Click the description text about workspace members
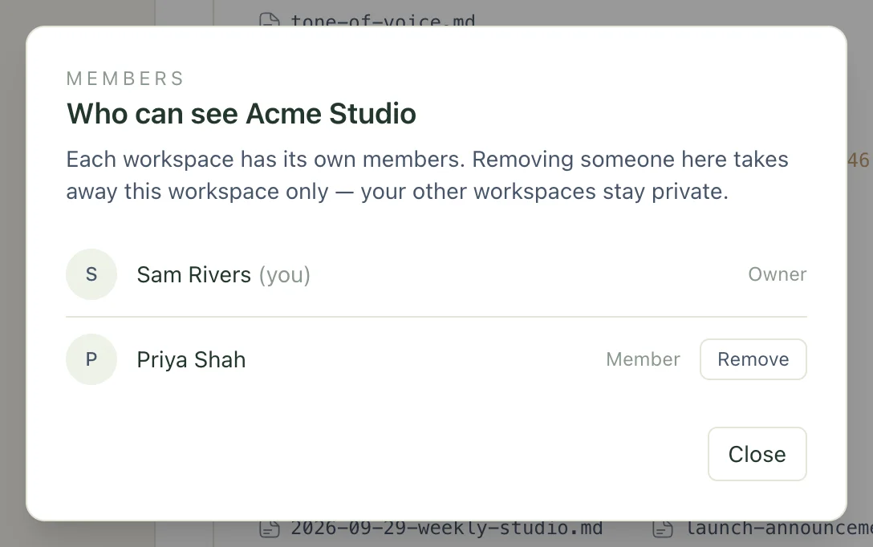This screenshot has height=547, width=873. (427, 176)
